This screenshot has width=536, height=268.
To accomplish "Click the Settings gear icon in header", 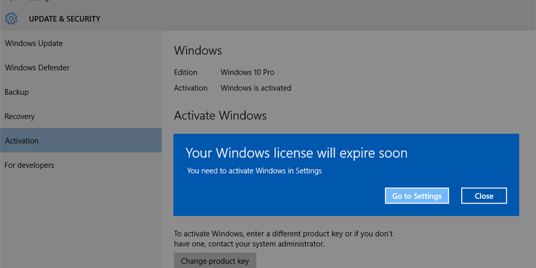I will point(11,19).
